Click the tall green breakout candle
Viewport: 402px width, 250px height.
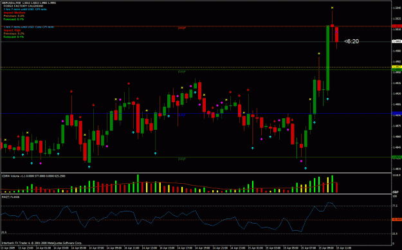[x=327, y=58]
